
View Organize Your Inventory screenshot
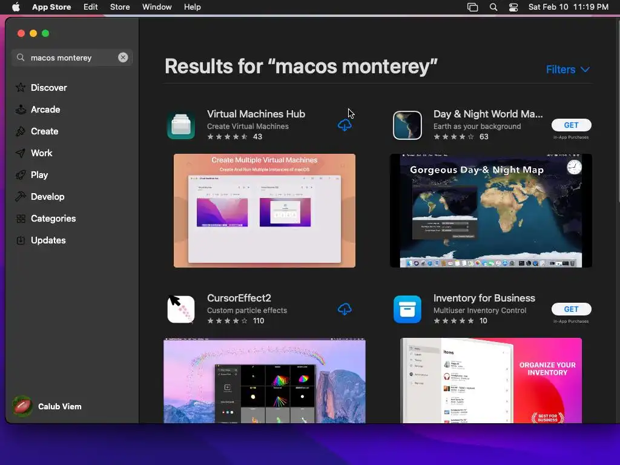pyautogui.click(x=491, y=380)
